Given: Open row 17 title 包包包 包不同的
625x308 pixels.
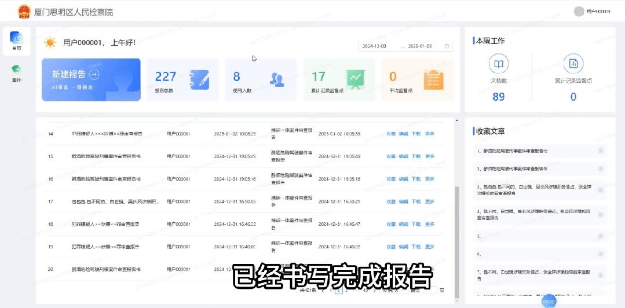Looking at the screenshot, I should 116,201.
